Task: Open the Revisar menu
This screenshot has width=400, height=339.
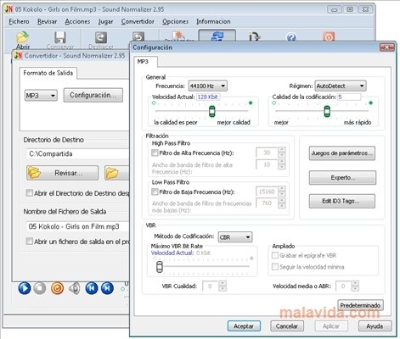Action: pyautogui.click(x=47, y=21)
